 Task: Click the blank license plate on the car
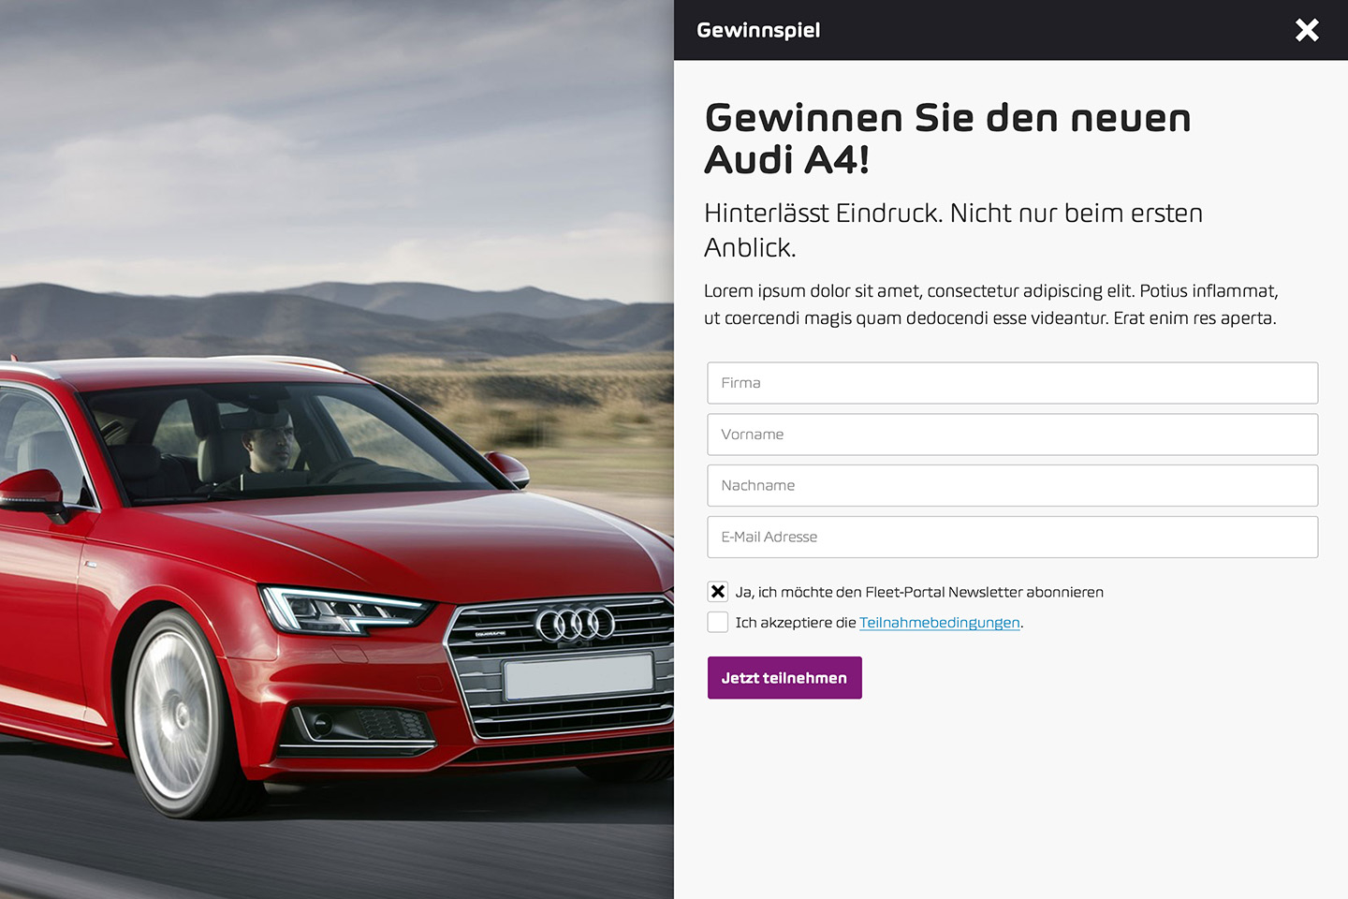pos(579,676)
